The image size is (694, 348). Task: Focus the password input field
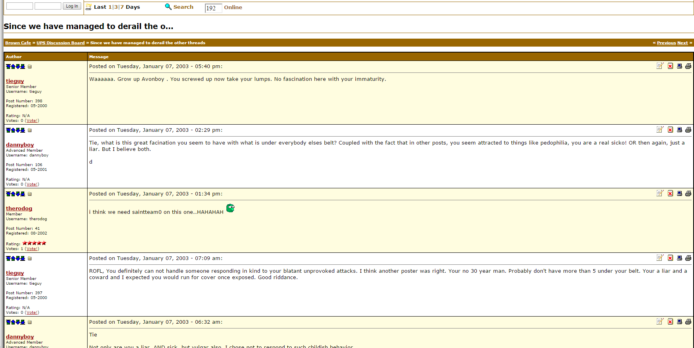click(x=48, y=6)
